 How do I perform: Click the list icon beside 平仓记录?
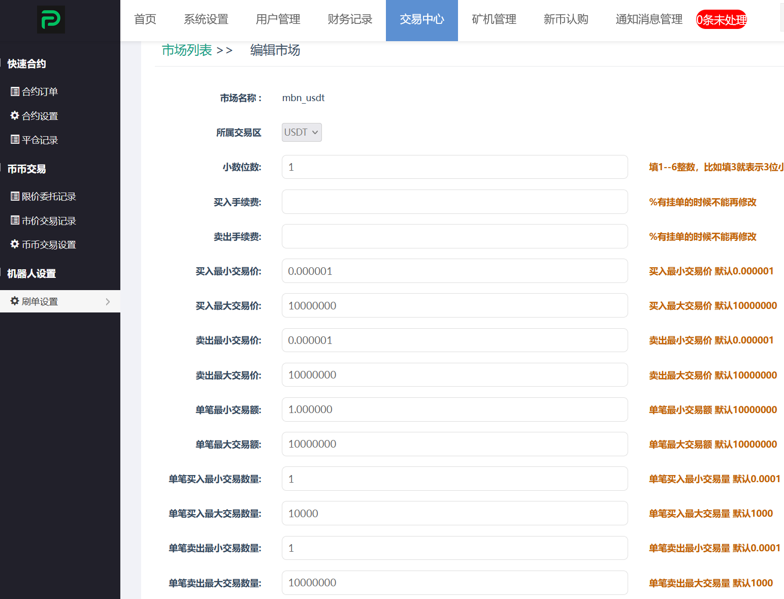[x=15, y=139]
